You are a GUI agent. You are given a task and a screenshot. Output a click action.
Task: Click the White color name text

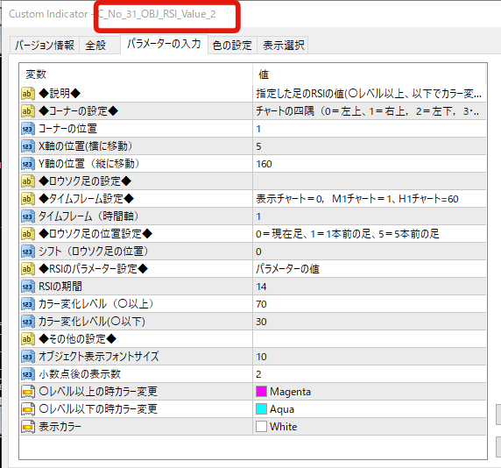click(284, 427)
